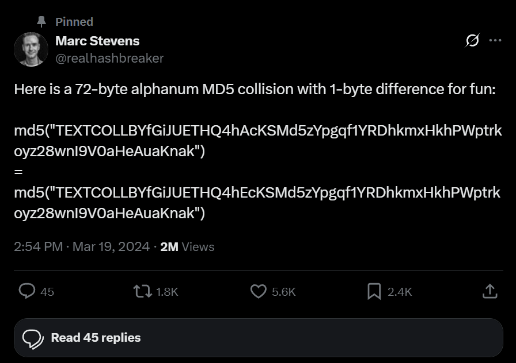This screenshot has height=363, width=516.
Task: Click the 5.6K likes count
Action: point(283,292)
